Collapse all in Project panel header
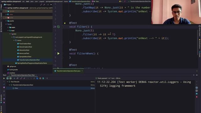The image size is (201, 113). 44,5
